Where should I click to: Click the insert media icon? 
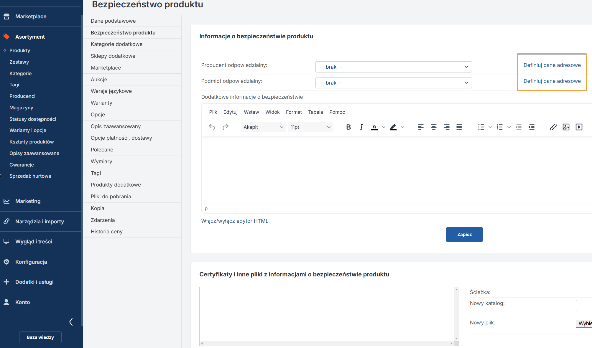click(579, 127)
